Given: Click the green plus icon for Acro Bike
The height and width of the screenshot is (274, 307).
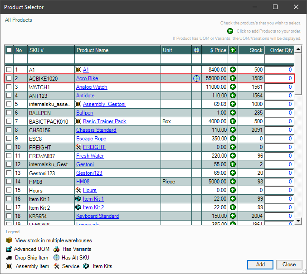Looking at the screenshot, I should tap(233, 78).
